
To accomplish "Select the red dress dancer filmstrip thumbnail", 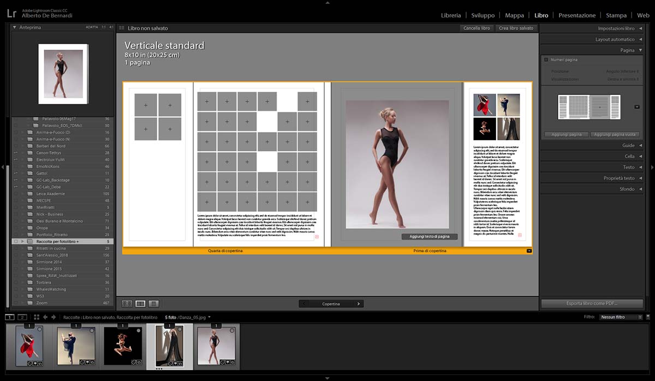I will (x=29, y=345).
